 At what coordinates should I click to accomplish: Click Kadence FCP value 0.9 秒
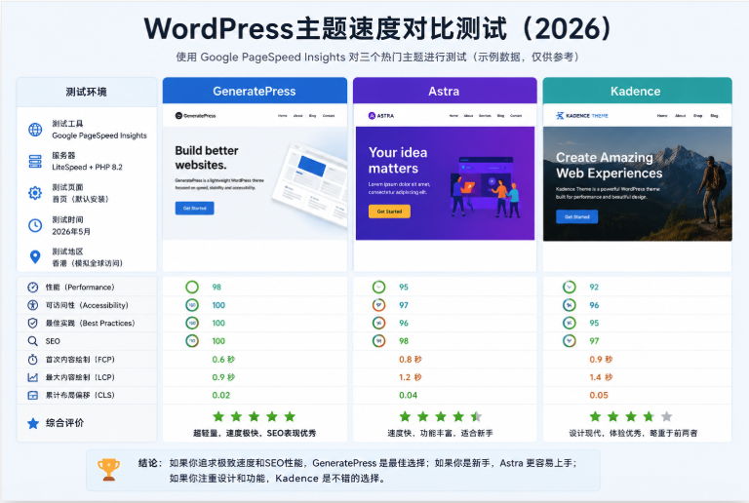(x=601, y=359)
